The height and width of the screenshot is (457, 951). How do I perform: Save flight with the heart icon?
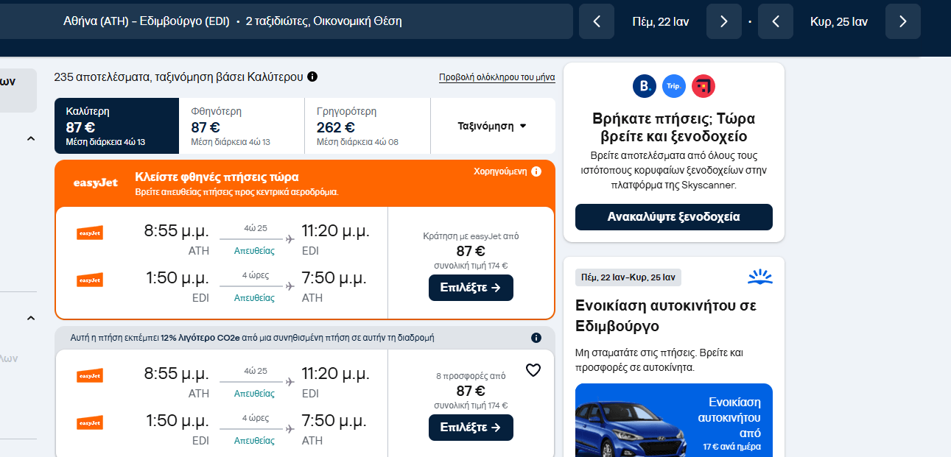tap(533, 370)
